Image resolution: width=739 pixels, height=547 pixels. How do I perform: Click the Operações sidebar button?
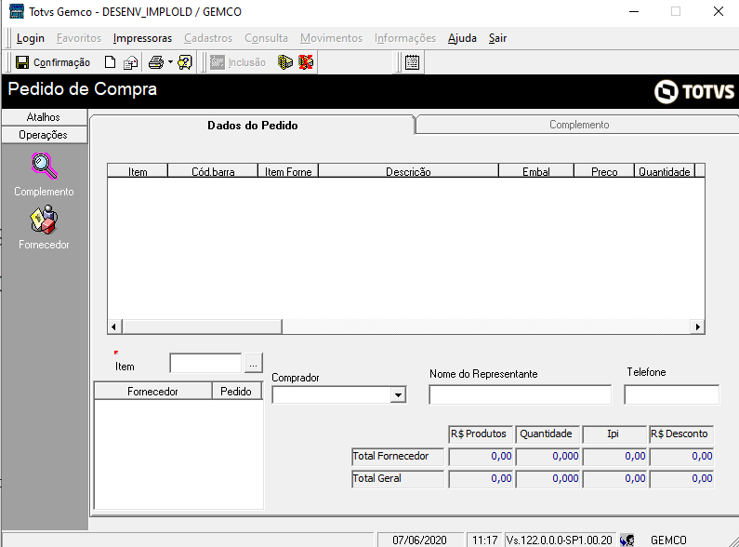(x=44, y=135)
